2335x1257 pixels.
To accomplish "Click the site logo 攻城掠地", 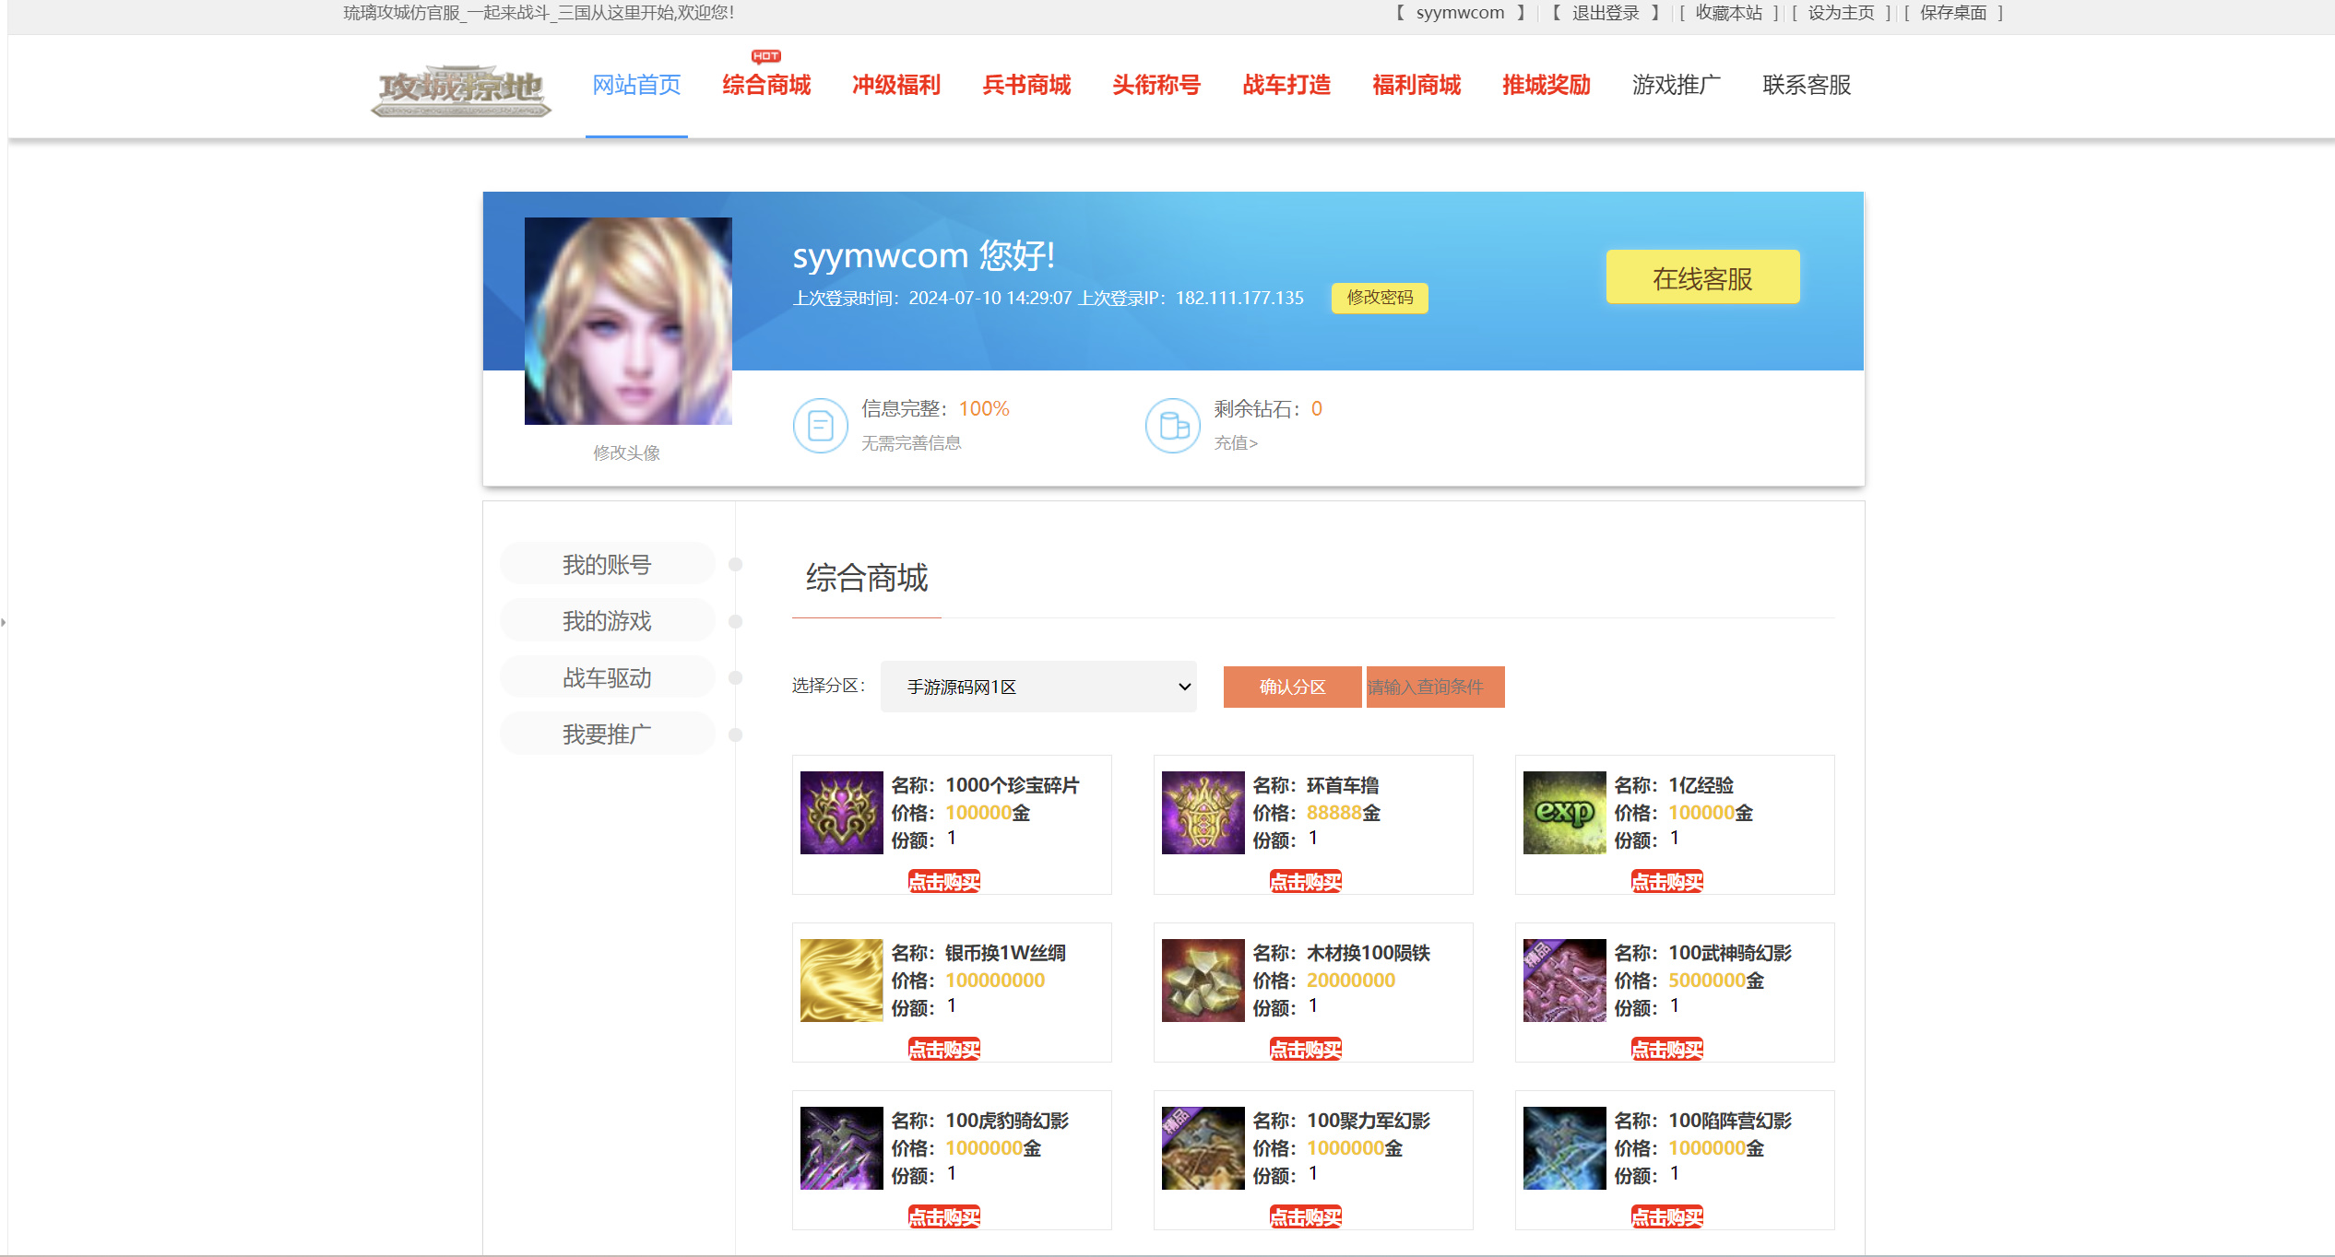I will (460, 89).
